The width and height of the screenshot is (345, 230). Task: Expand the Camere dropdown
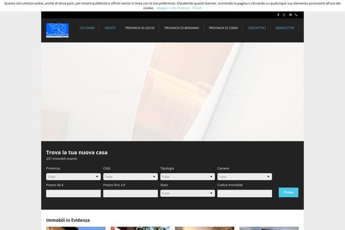coord(245,177)
